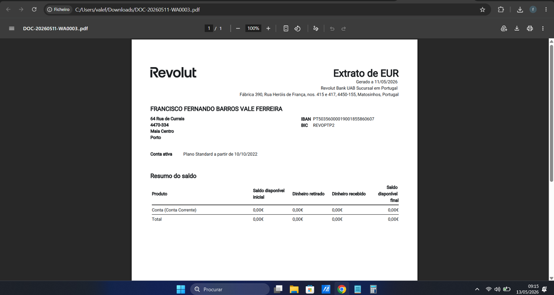Click the scrollbar up arrow
Image resolution: width=554 pixels, height=295 pixels.
click(x=551, y=41)
